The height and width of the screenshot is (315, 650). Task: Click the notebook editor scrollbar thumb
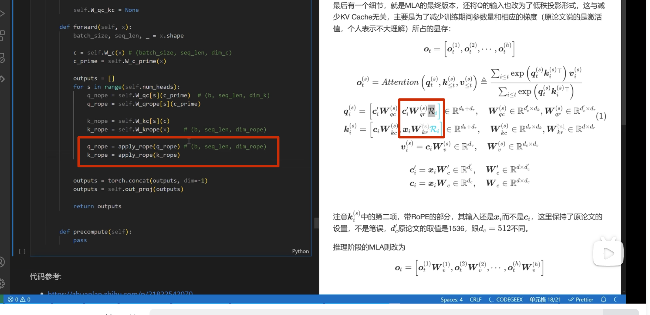pos(316,223)
